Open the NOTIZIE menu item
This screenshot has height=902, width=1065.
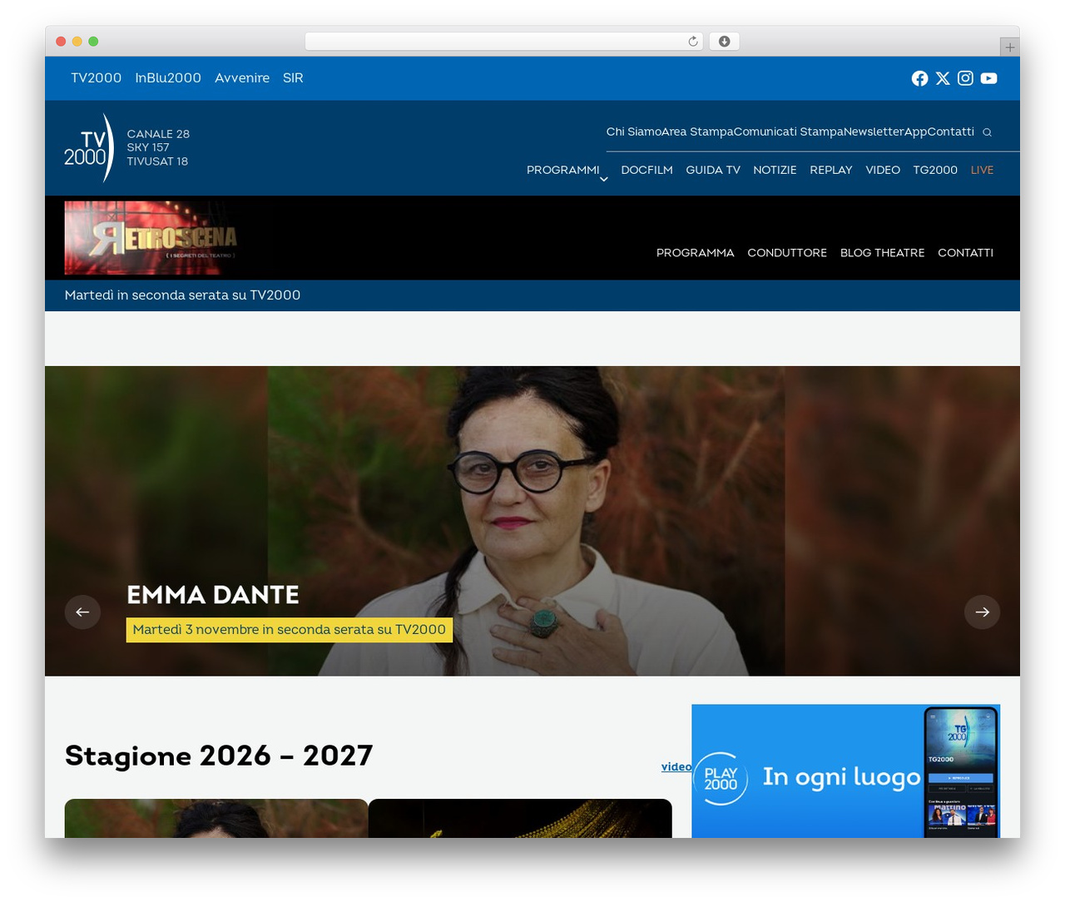(x=775, y=170)
